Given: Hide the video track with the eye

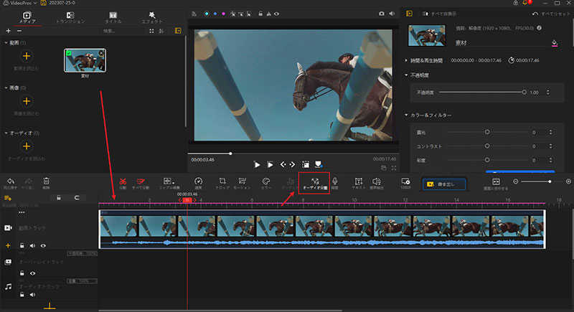Looking at the screenshot, I should (x=43, y=245).
